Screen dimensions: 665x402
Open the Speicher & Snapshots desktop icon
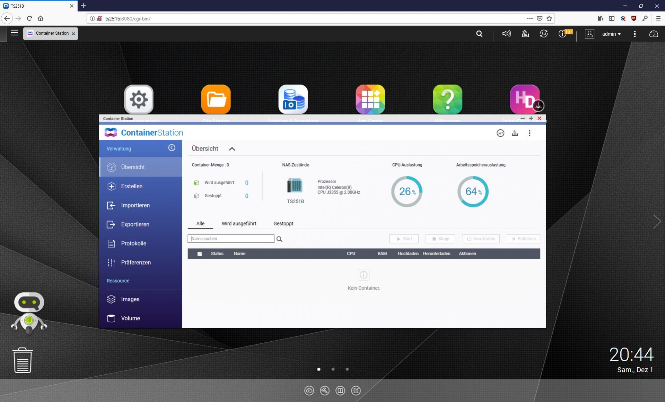tap(293, 99)
